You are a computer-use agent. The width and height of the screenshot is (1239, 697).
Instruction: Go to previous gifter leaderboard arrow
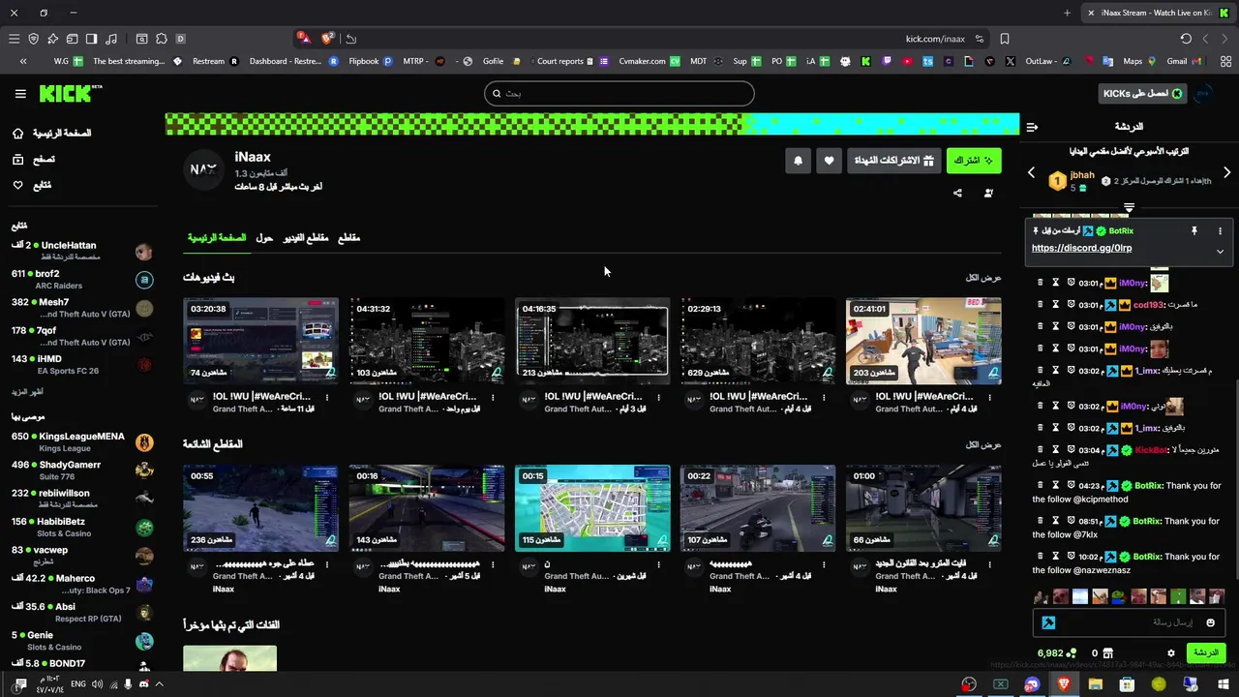click(1031, 172)
